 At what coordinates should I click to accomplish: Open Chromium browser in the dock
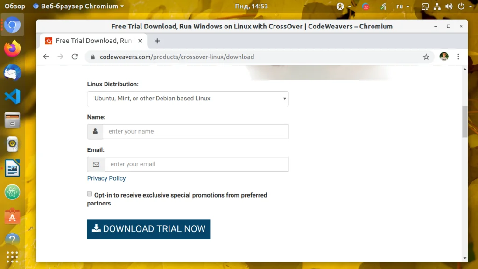12,25
